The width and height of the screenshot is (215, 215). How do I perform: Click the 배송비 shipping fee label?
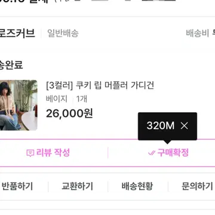pyautogui.click(x=198, y=33)
